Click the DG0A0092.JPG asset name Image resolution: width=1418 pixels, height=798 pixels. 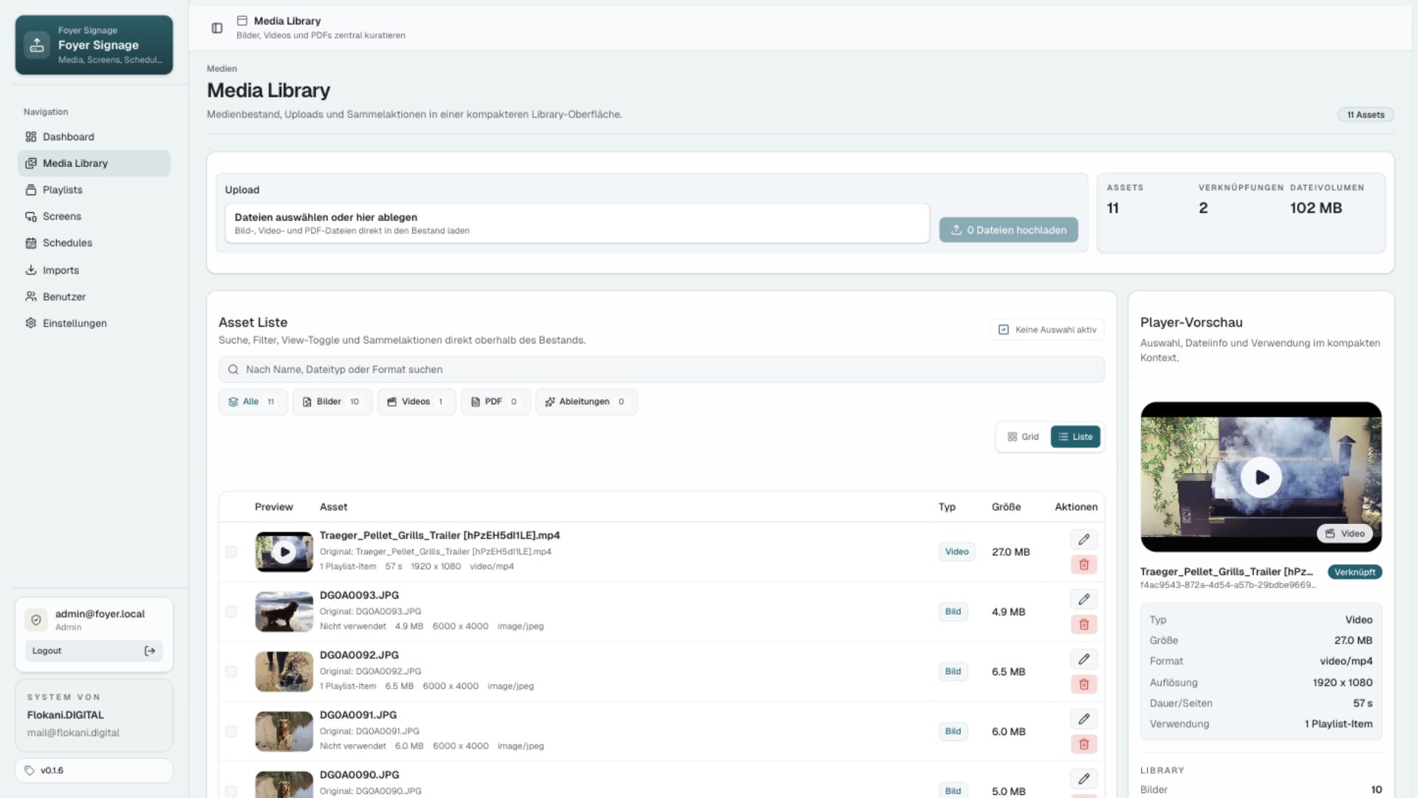pos(359,655)
